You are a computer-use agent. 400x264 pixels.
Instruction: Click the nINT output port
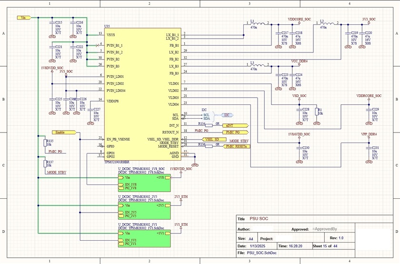235,126
